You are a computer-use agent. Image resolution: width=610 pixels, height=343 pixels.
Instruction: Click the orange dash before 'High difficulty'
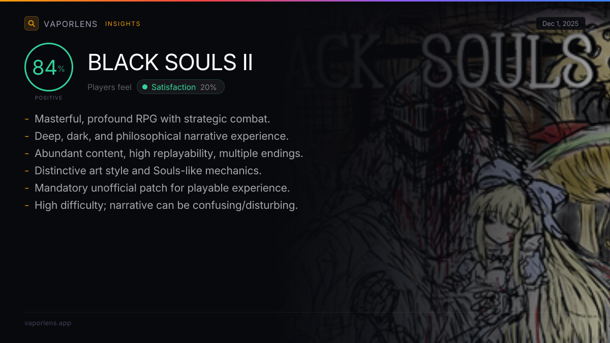pos(26,205)
